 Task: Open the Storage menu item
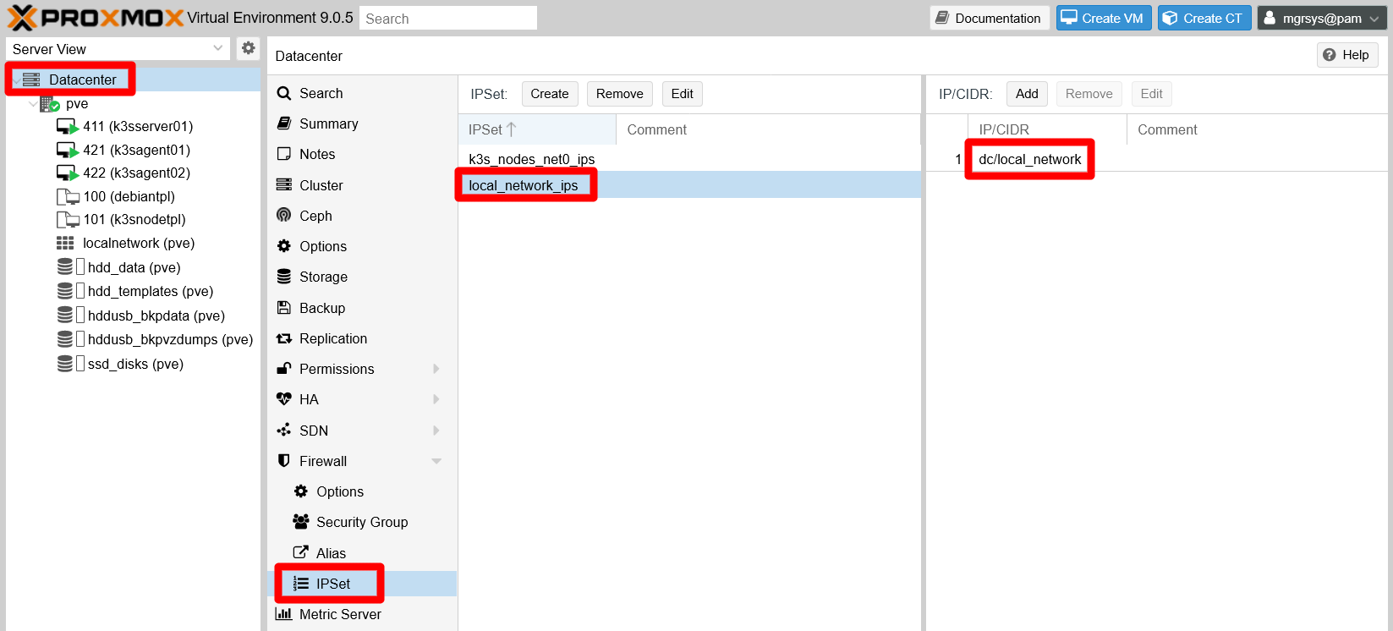(x=362, y=277)
